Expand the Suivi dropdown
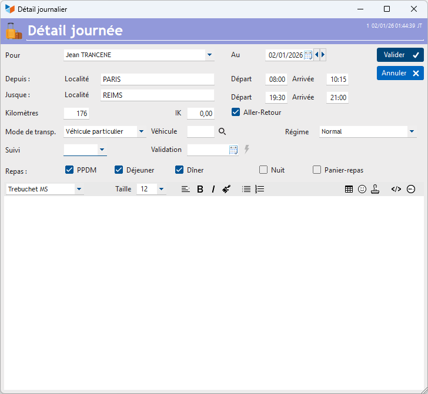The width and height of the screenshot is (428, 394). 102,150
